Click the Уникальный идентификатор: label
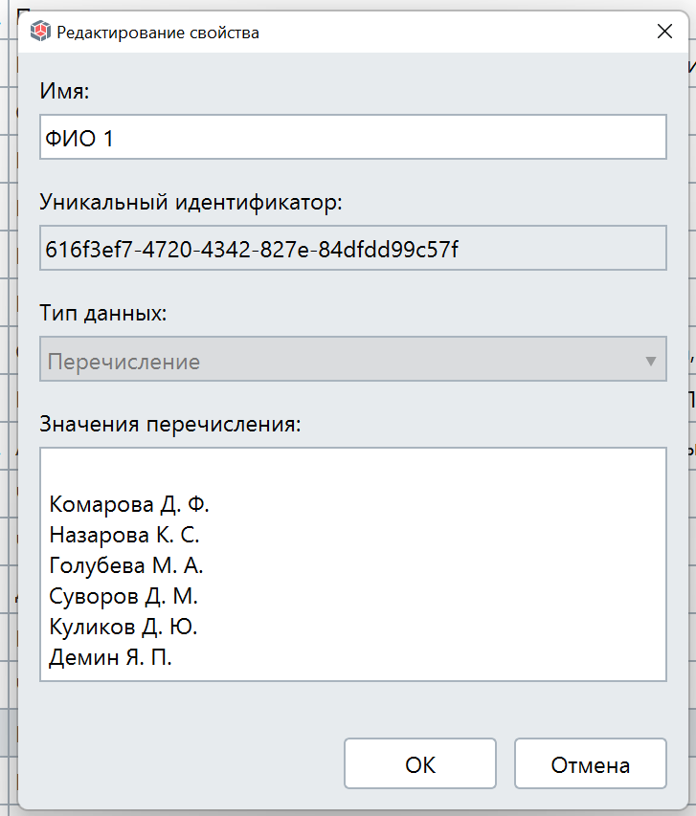696x816 pixels. [x=191, y=203]
